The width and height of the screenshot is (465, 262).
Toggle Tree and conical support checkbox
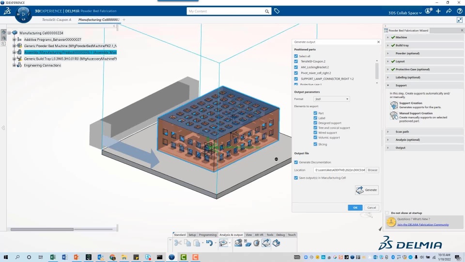[x=315, y=128]
